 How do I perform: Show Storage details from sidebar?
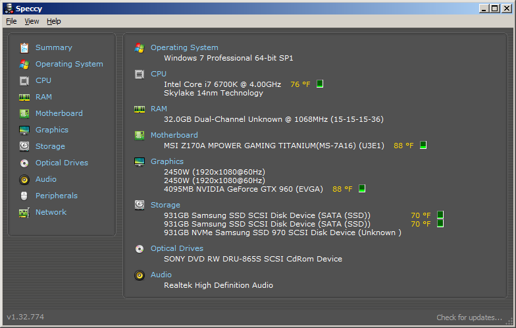50,146
